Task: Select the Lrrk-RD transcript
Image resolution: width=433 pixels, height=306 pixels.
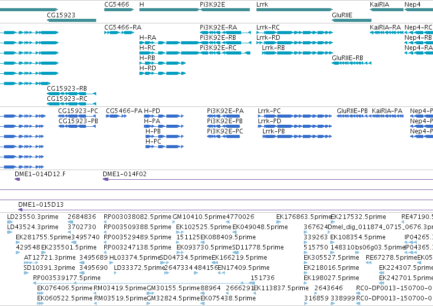Action: (295, 43)
